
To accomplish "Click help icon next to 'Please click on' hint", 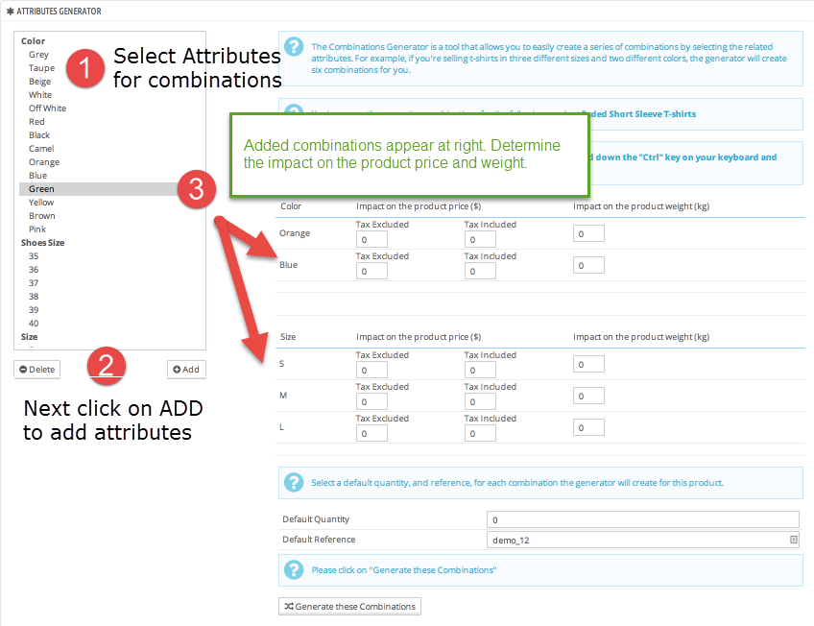I will [294, 569].
